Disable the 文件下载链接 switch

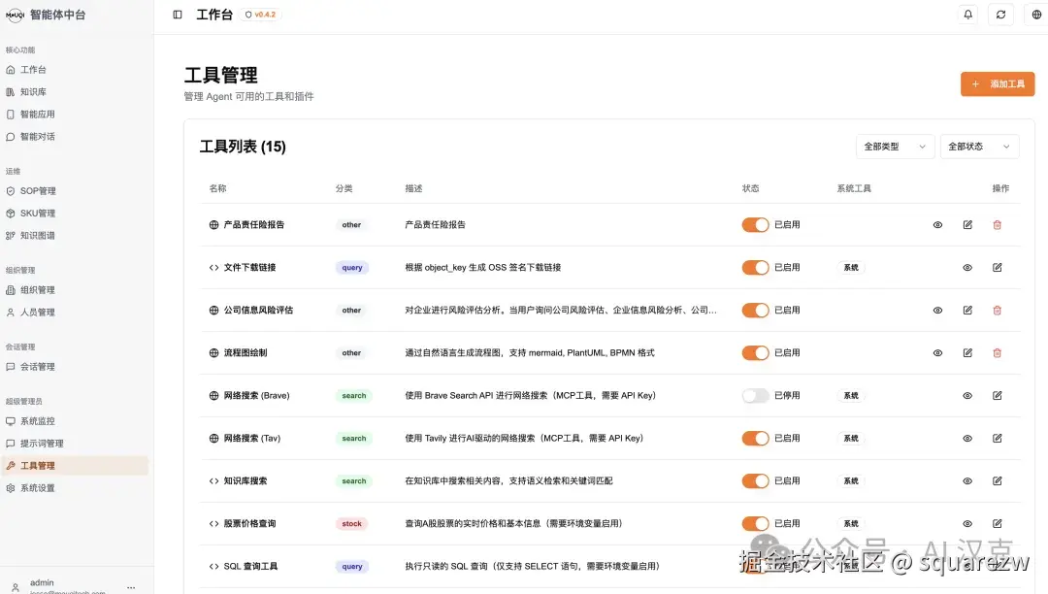tap(755, 268)
